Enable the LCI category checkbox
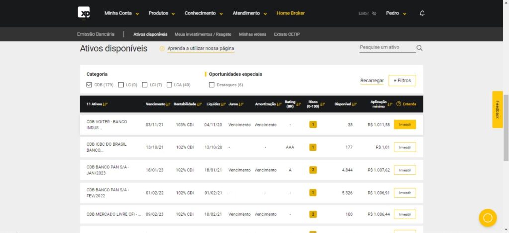 click(x=145, y=85)
